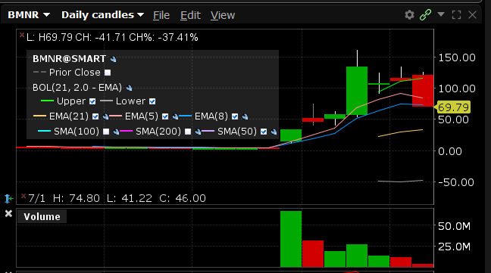Uncheck the Upper band checkbox

pos(92,101)
